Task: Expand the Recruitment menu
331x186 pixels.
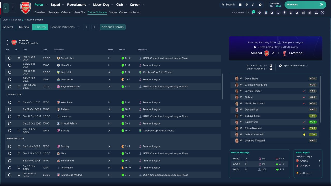Action: click(78, 5)
